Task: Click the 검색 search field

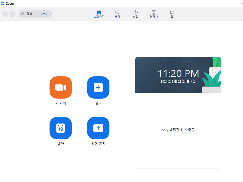Action: (36, 14)
